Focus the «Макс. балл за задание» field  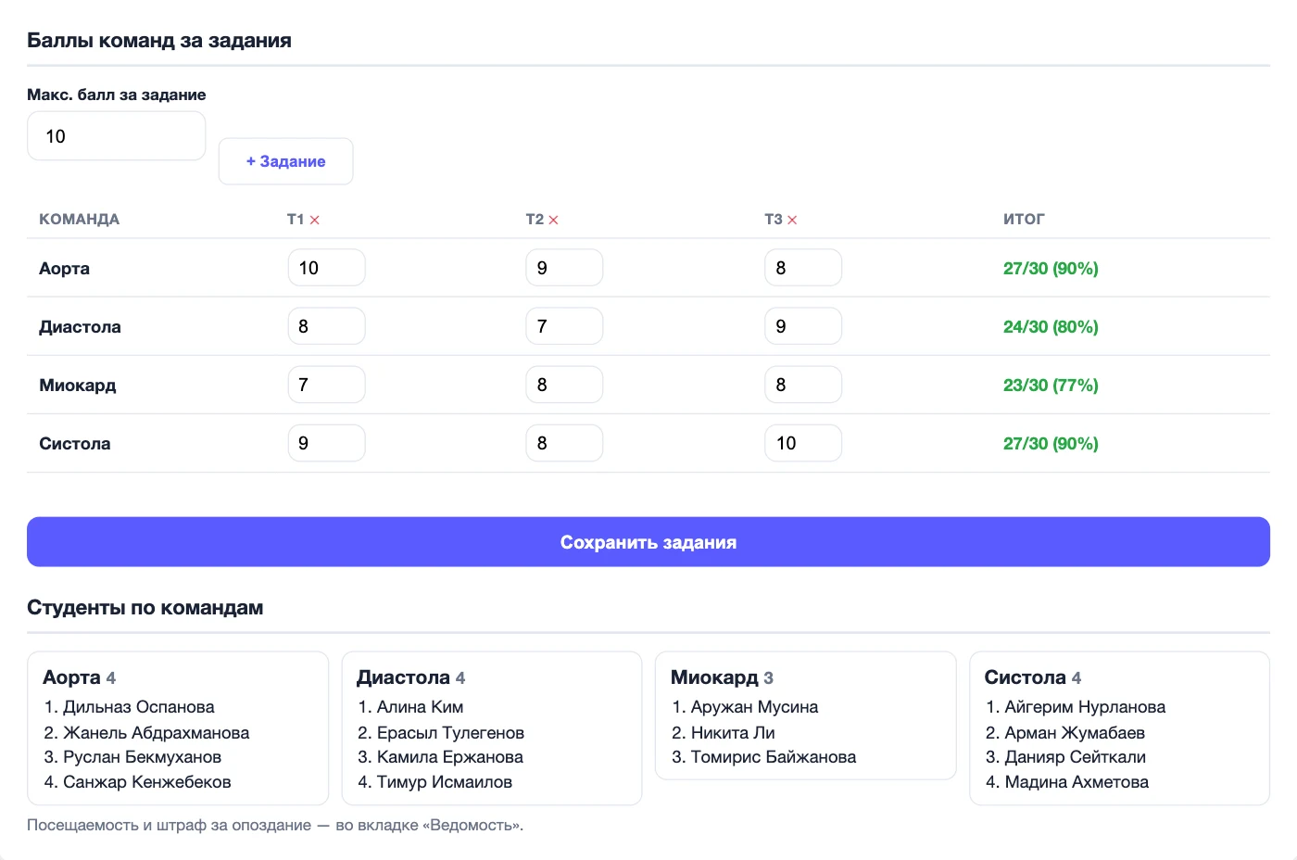pyautogui.click(x=117, y=136)
